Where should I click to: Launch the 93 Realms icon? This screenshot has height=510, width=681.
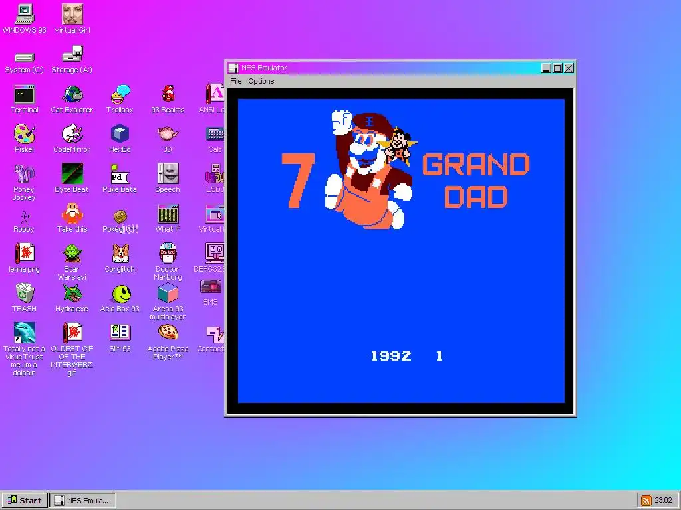tap(168, 94)
